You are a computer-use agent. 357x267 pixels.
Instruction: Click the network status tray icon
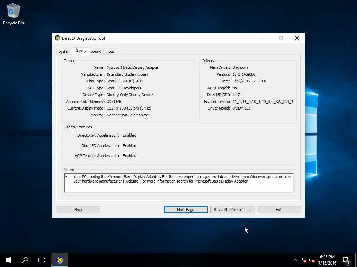point(304,260)
